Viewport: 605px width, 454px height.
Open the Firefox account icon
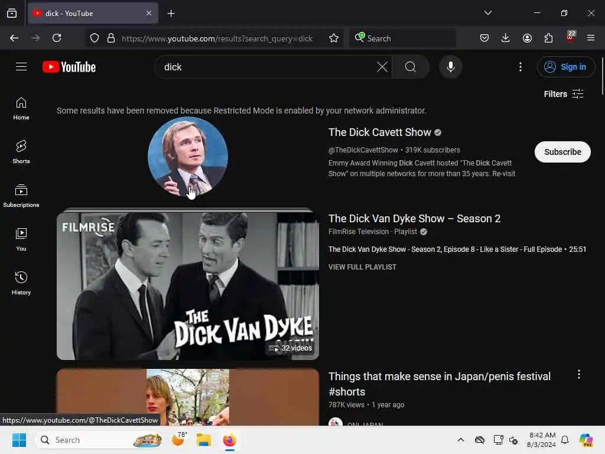pos(527,38)
